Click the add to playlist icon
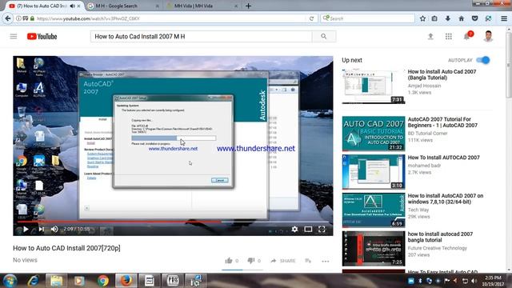 pos(308,261)
